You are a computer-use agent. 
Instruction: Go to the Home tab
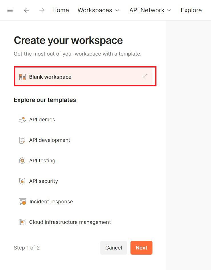click(x=61, y=10)
